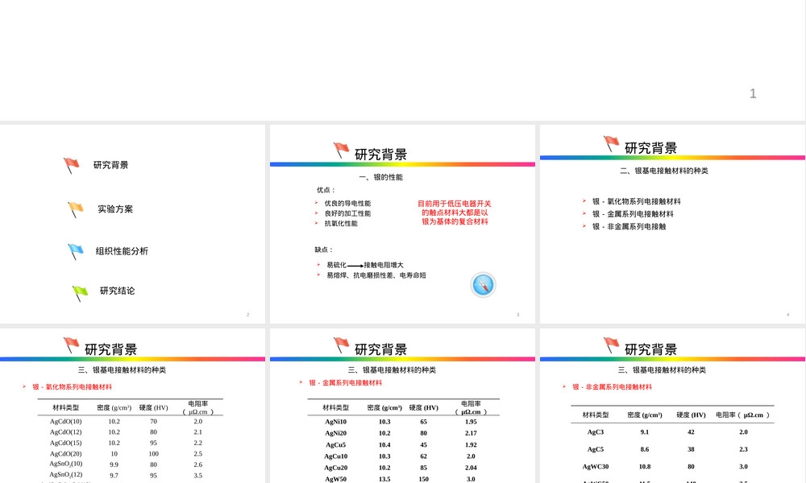Click the 银 - 金属系列电接触材料 black bullet
This screenshot has height=483, width=806.
(x=633, y=214)
